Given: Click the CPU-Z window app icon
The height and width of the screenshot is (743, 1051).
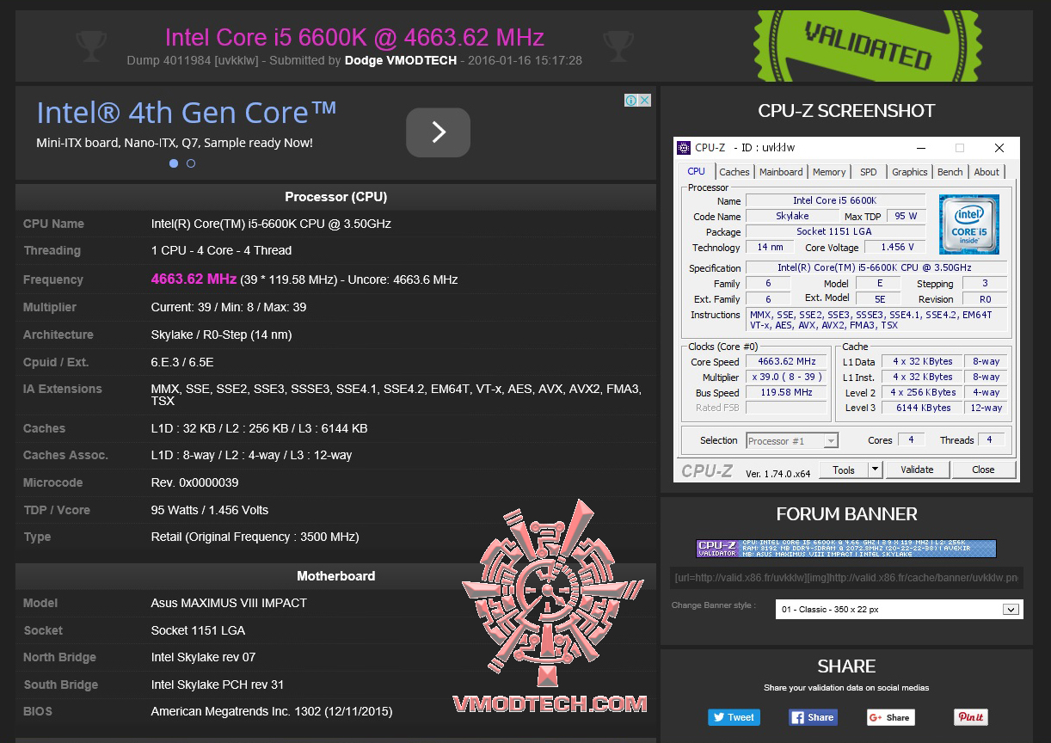Looking at the screenshot, I should 684,148.
